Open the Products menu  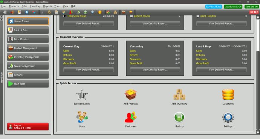(x=14, y=6)
